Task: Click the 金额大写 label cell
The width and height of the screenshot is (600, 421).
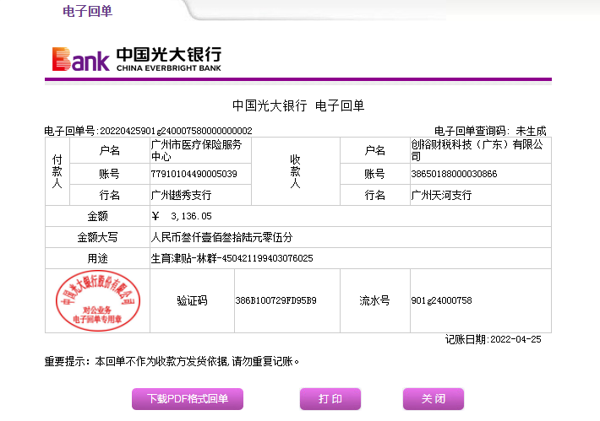Action: [97, 237]
